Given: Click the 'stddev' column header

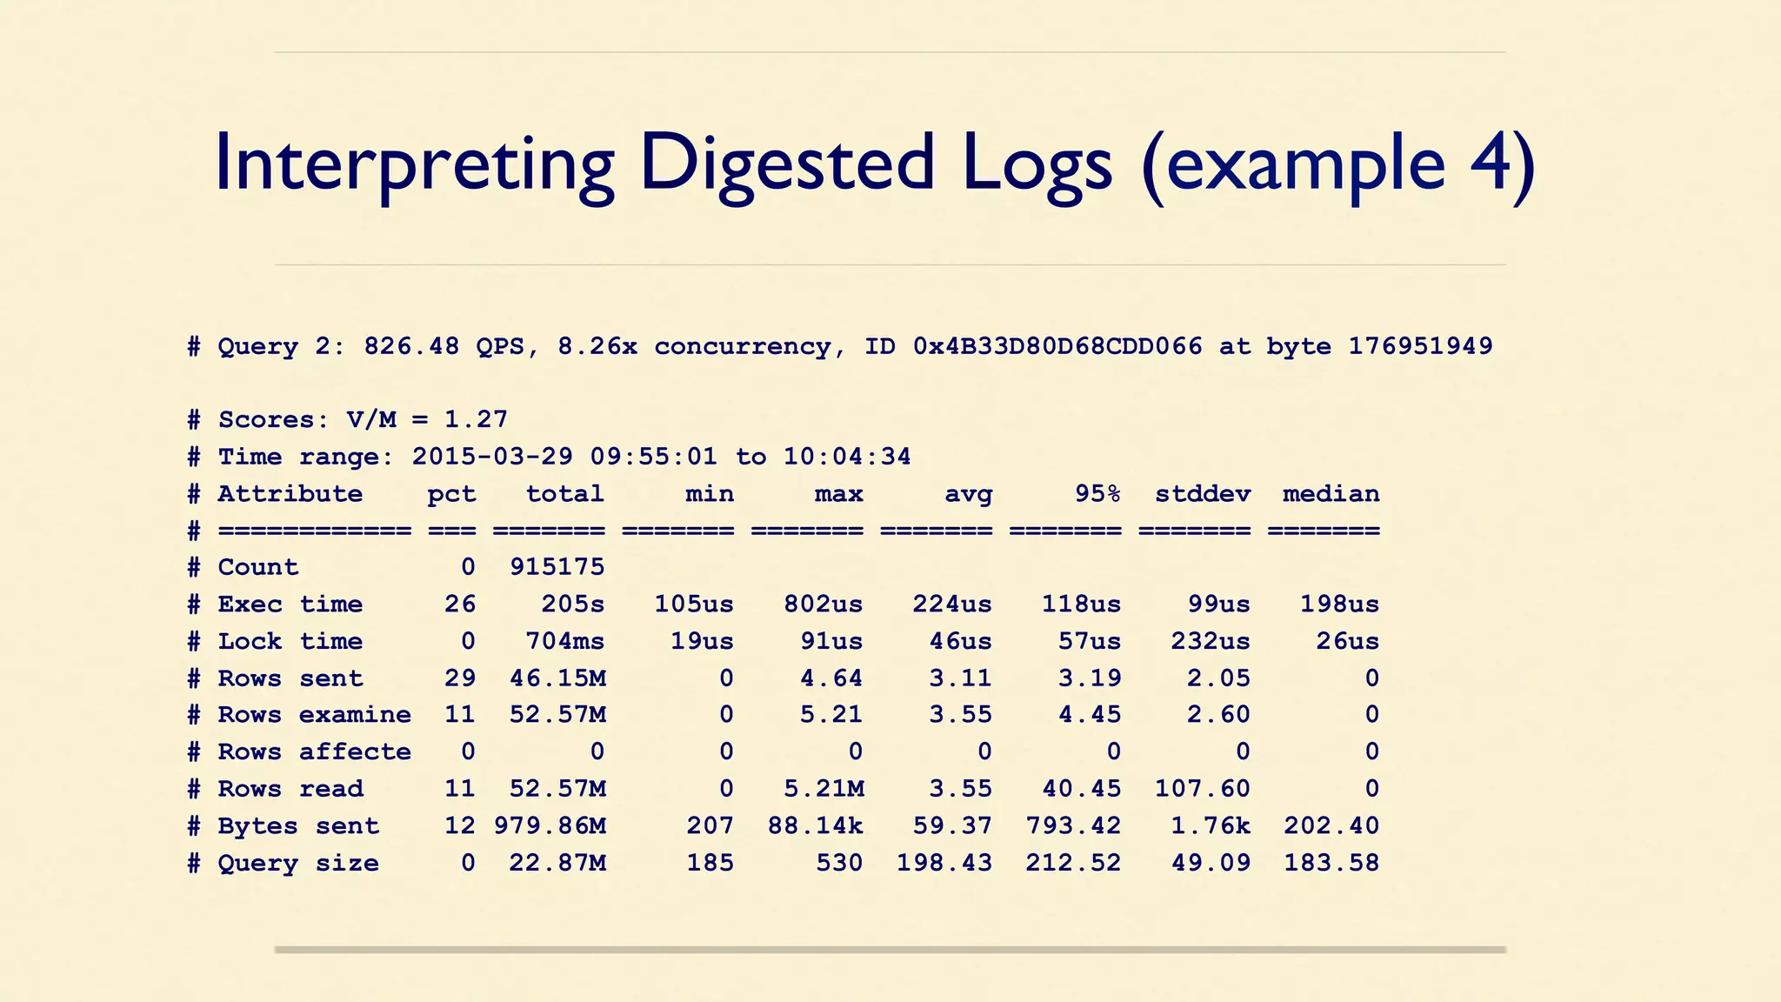Looking at the screenshot, I should 1203,494.
